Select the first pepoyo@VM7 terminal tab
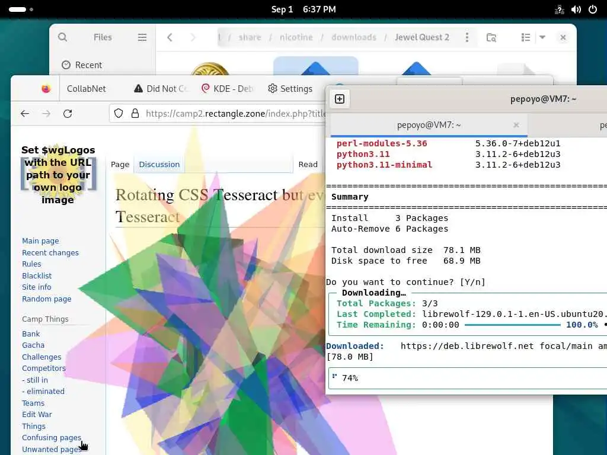The height and width of the screenshot is (455, 607). pos(429,125)
